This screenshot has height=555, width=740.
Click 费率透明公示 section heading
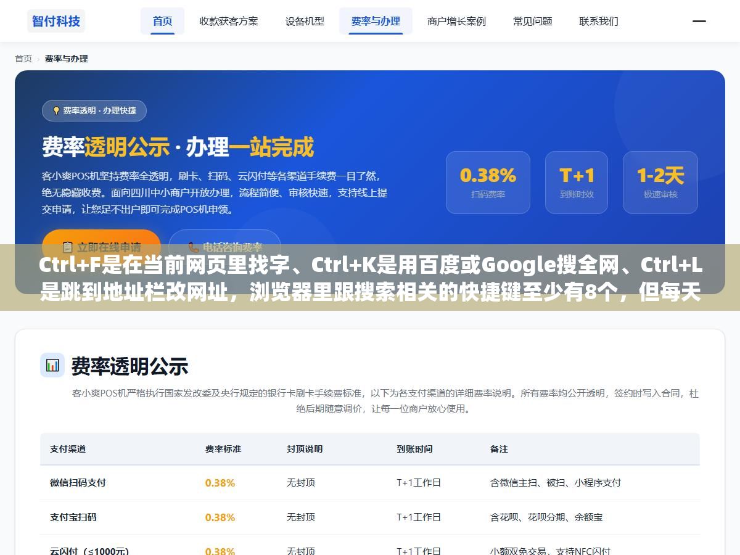(129, 366)
